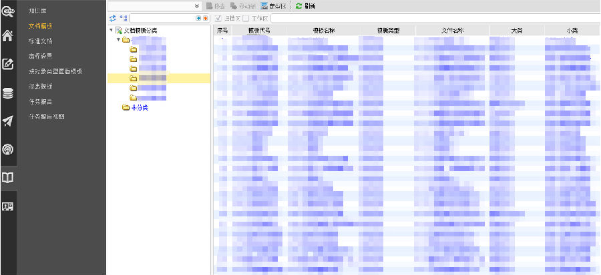This screenshot has height=275, width=601.
Task: Collapse the 文档模板分类 root tree node
Action: (x=111, y=30)
